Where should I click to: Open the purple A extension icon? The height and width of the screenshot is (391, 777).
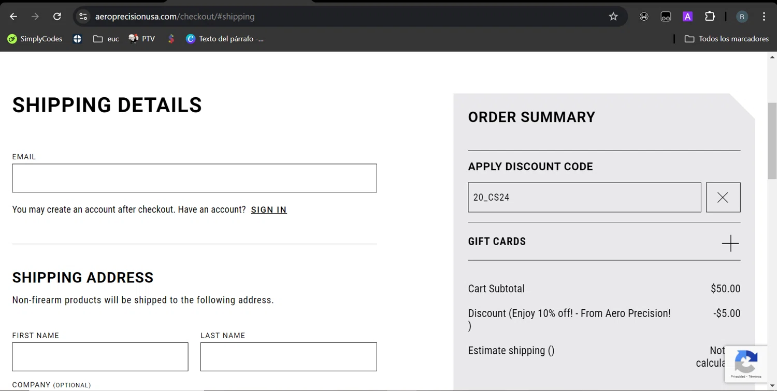click(x=687, y=17)
